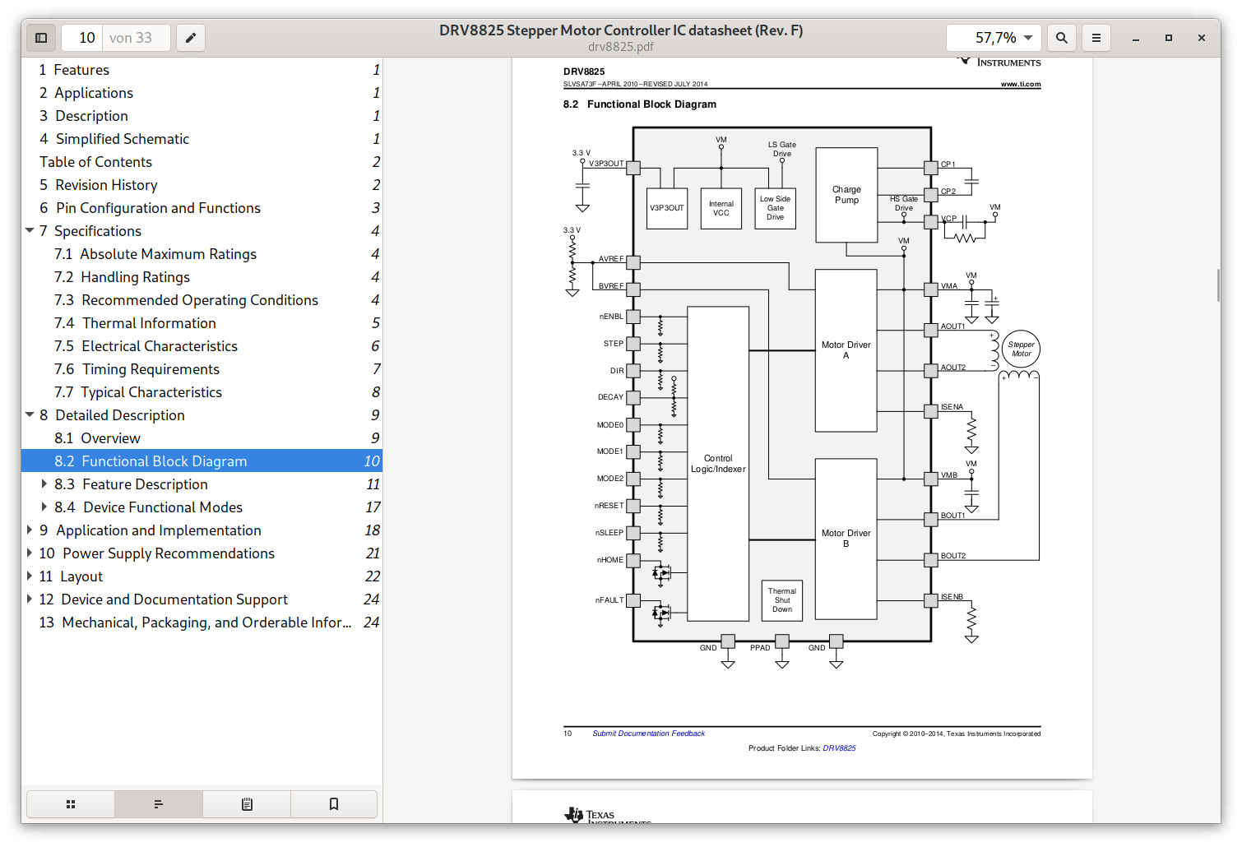
Task: Select 13 Mechanical, Packaging, and Orderable entry
Action: tap(202, 623)
